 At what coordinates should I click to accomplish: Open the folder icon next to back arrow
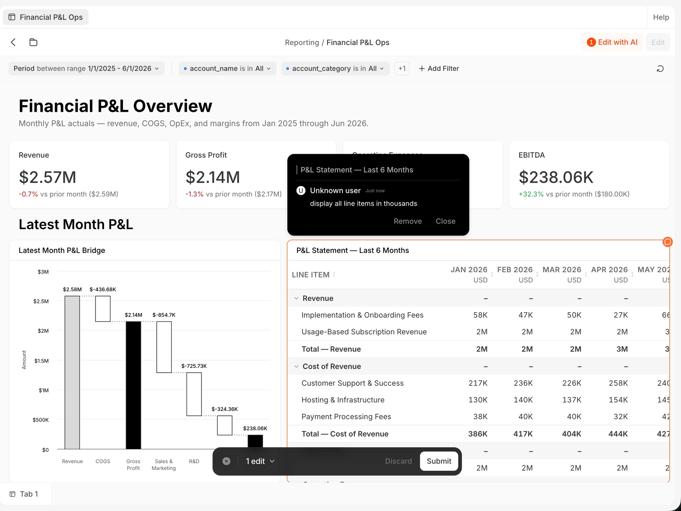tap(33, 42)
